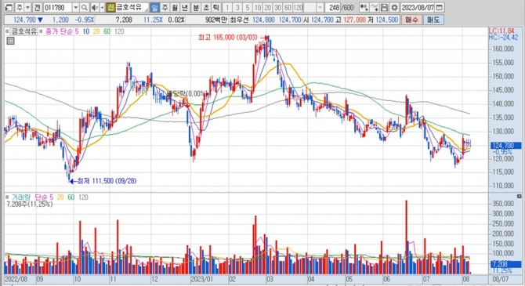Click the add indicator line-chart icon
Screen dimensions: 525x286
[x=375, y=7]
